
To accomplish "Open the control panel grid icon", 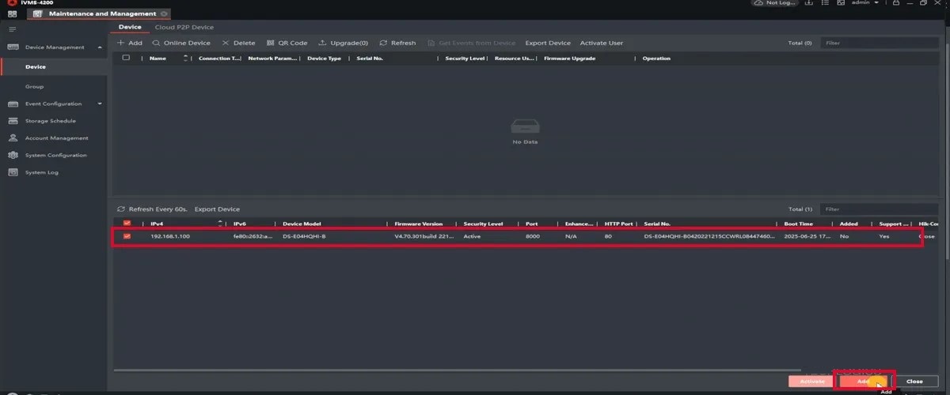I will point(12,14).
